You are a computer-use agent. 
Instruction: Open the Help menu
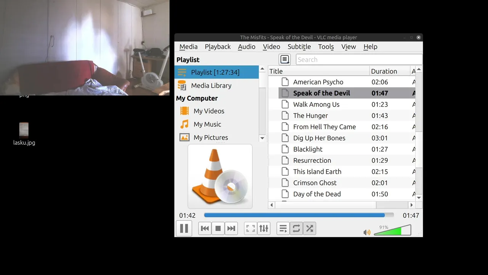click(x=370, y=47)
